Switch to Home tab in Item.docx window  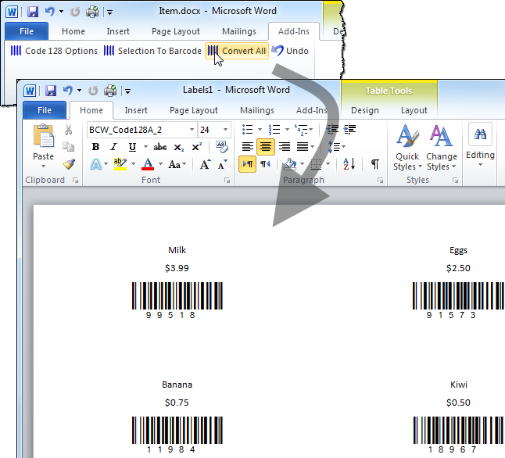pyautogui.click(x=73, y=31)
